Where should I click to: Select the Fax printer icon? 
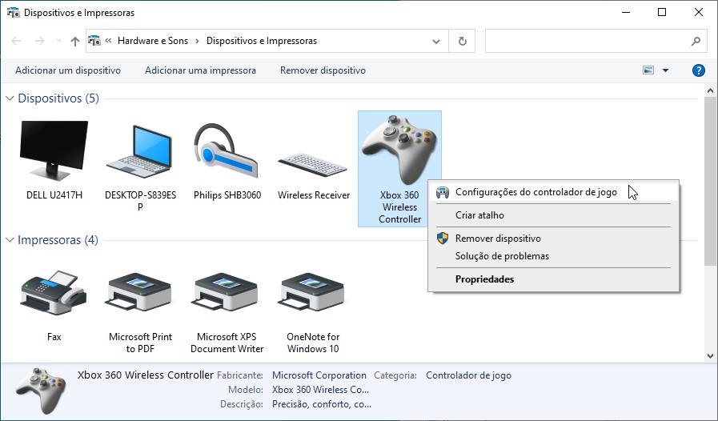pyautogui.click(x=54, y=293)
